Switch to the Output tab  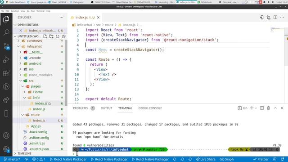click(106, 108)
